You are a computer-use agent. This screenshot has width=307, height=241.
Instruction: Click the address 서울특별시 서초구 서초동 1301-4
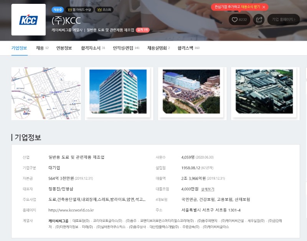pos(211,210)
